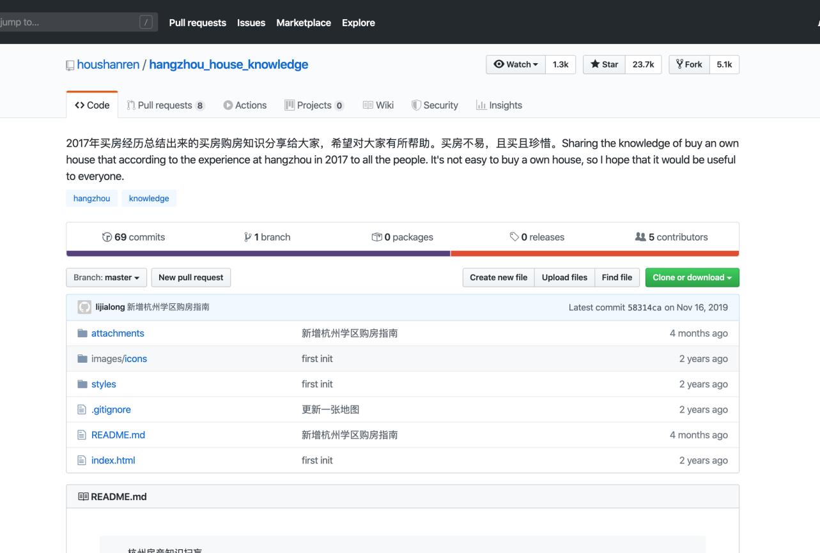Open Marketplace in top navigation
Image resolution: width=820 pixels, height=553 pixels.
pos(304,22)
